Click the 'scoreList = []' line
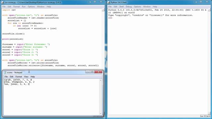The height and width of the screenshot is (119, 212). (17, 20)
